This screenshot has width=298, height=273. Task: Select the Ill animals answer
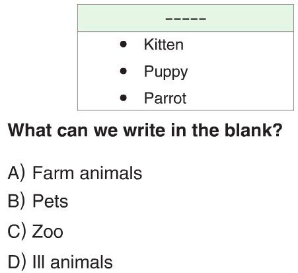click(60, 262)
